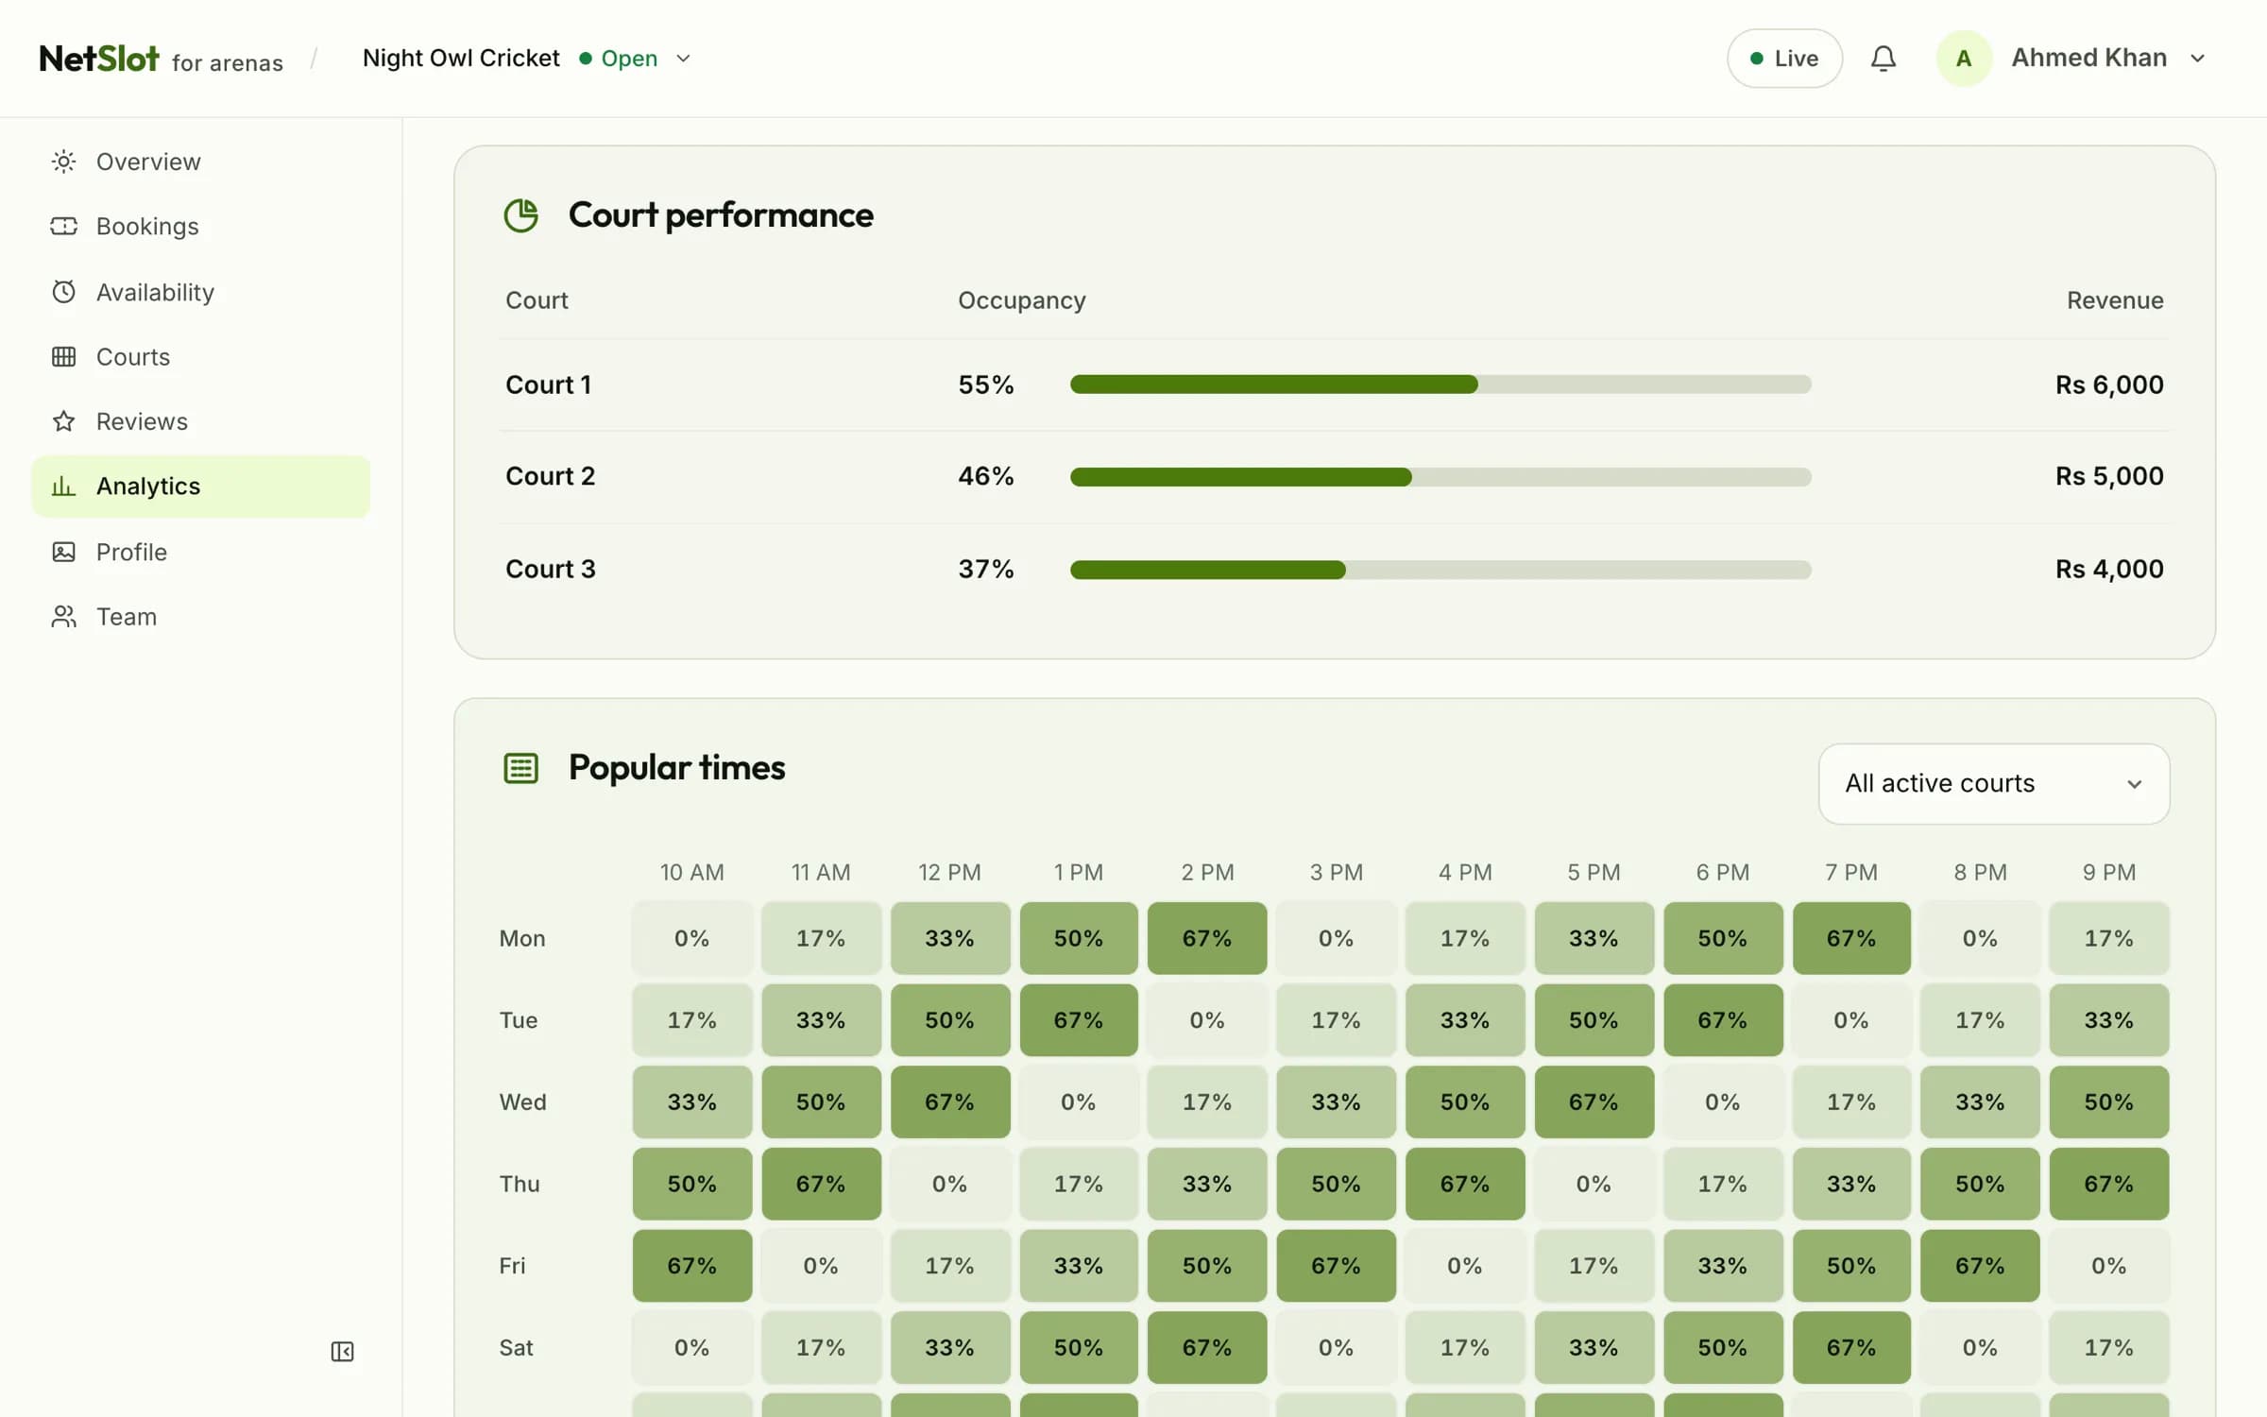Open the All active courts dropdown
Viewport: 2267px width, 1417px height.
[x=1993, y=784]
